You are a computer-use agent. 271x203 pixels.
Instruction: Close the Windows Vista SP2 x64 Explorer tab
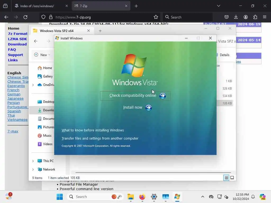point(88,31)
